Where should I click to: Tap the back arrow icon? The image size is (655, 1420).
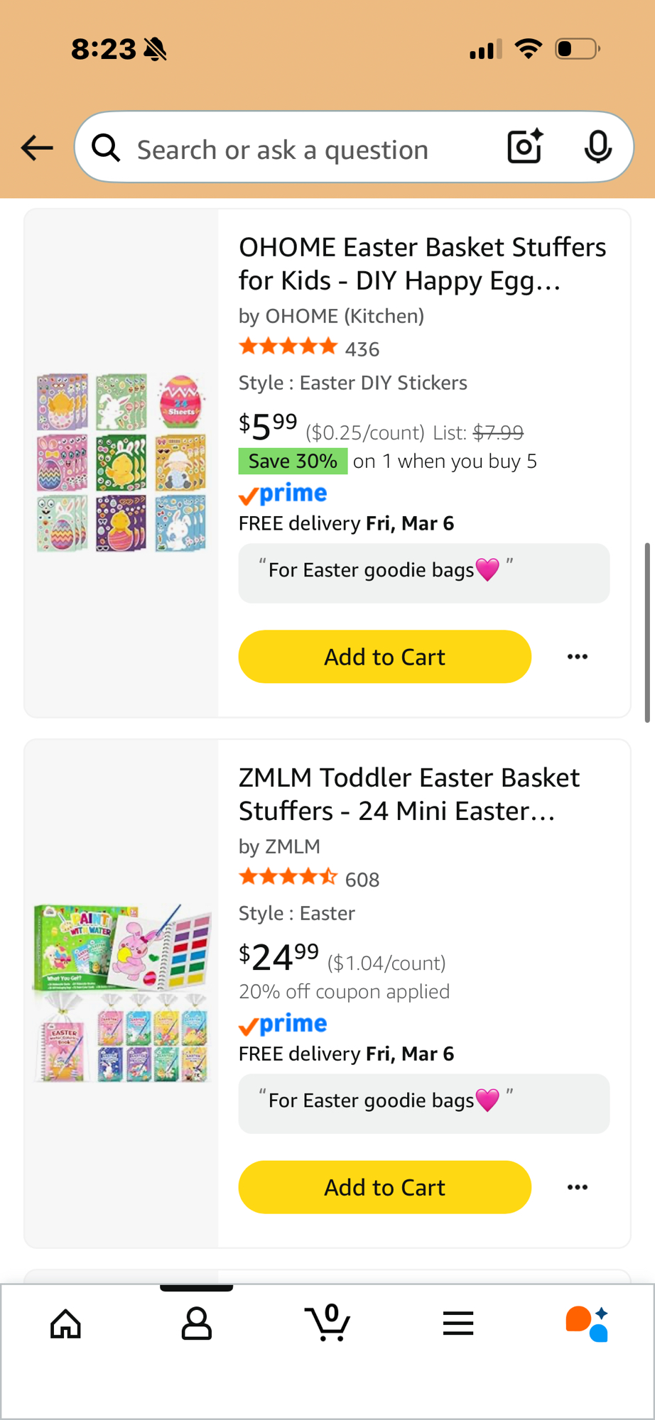[x=37, y=148]
